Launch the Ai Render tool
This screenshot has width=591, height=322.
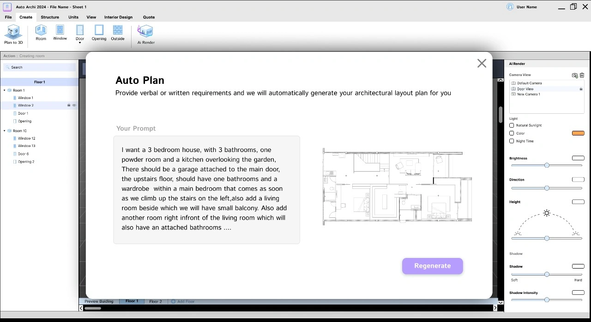point(146,32)
